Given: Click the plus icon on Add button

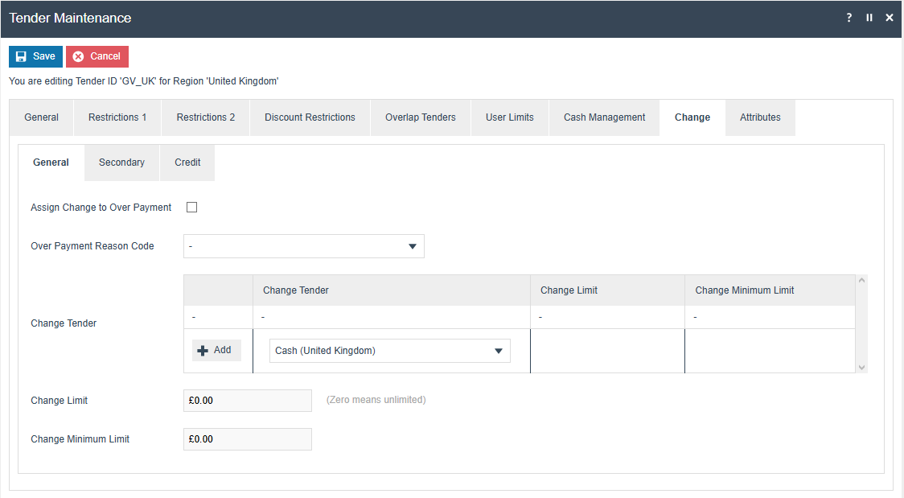Looking at the screenshot, I should (203, 351).
